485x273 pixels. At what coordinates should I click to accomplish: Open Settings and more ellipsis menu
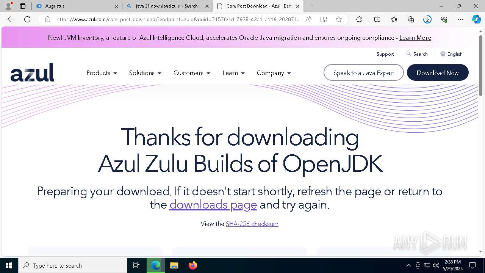[x=461, y=19]
